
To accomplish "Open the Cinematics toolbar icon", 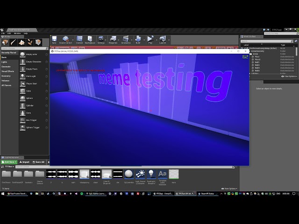I will coord(126,40).
